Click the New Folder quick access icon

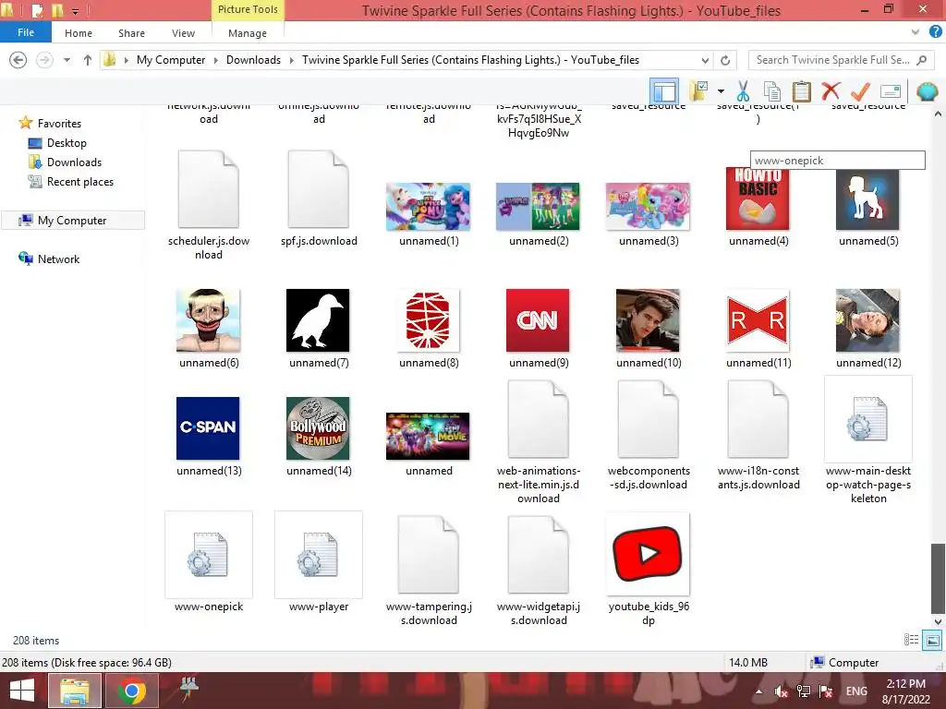pyautogui.click(x=57, y=10)
